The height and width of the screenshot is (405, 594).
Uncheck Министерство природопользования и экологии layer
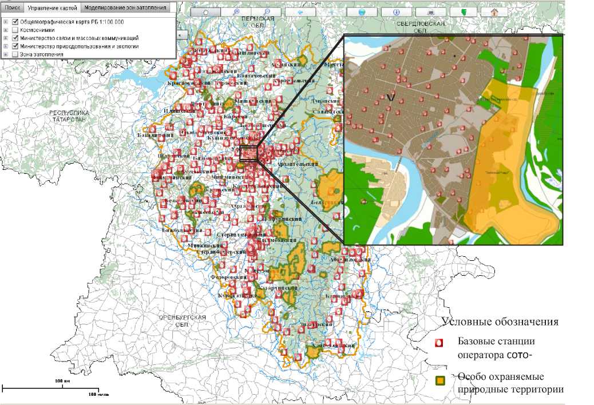15,46
